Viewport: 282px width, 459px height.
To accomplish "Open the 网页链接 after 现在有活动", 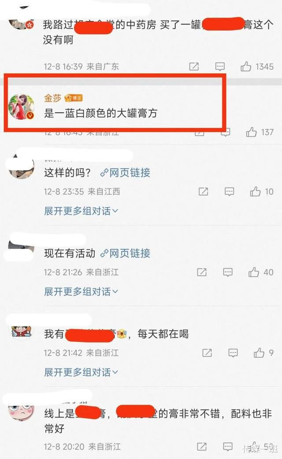I will tap(125, 253).
